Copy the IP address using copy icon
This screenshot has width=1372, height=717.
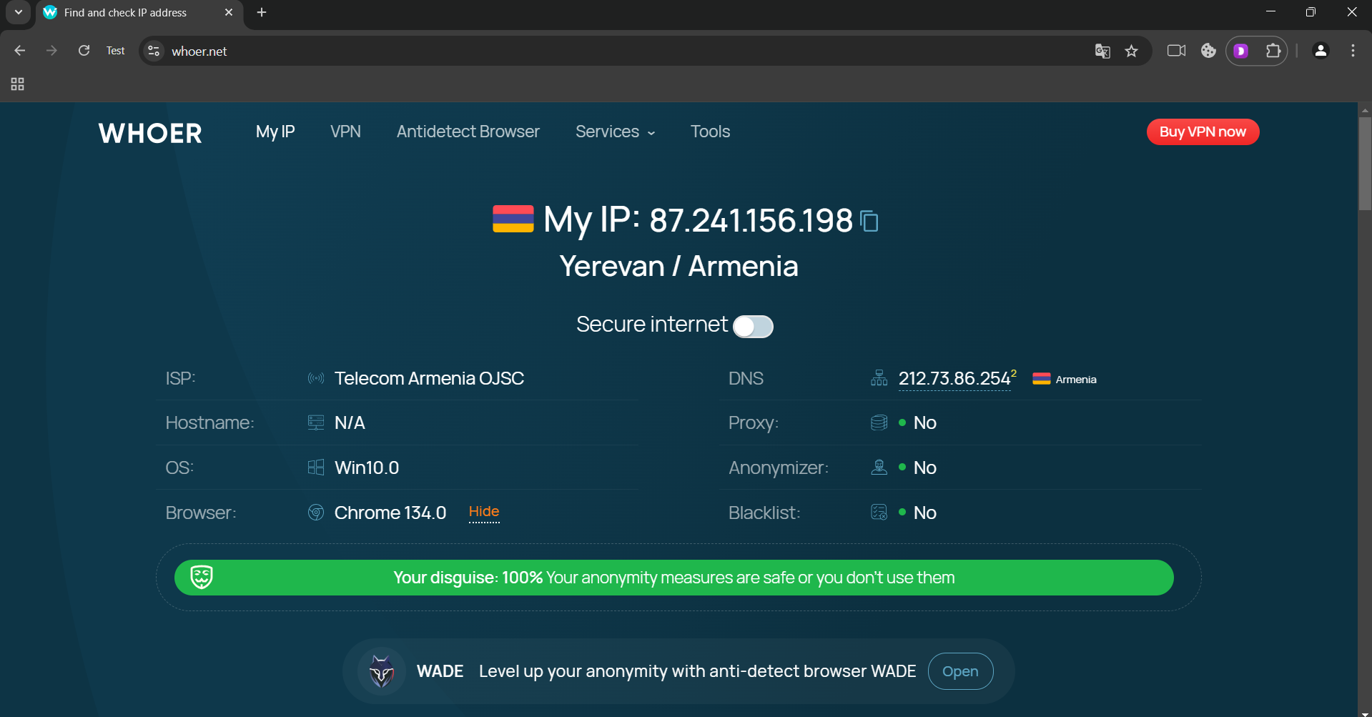(869, 222)
